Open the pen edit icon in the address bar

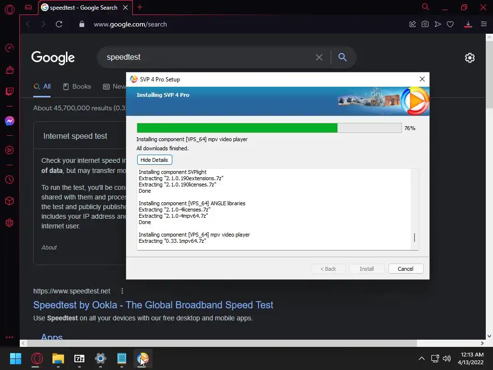[413, 24]
